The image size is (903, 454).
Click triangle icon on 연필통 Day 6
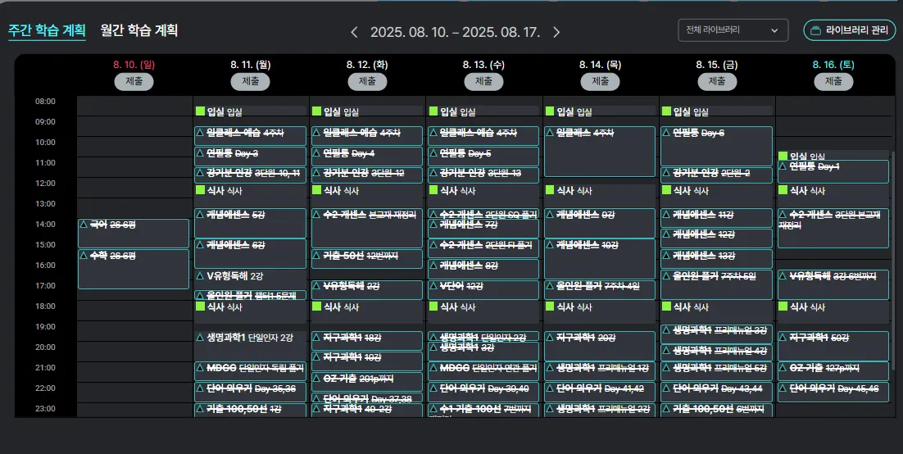(667, 133)
